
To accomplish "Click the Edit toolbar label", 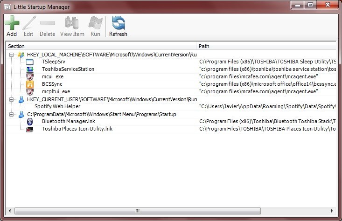I will [28, 34].
